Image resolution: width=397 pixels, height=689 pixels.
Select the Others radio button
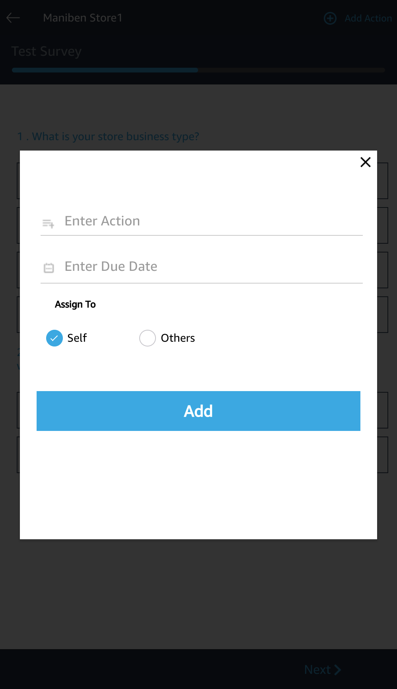coord(147,338)
